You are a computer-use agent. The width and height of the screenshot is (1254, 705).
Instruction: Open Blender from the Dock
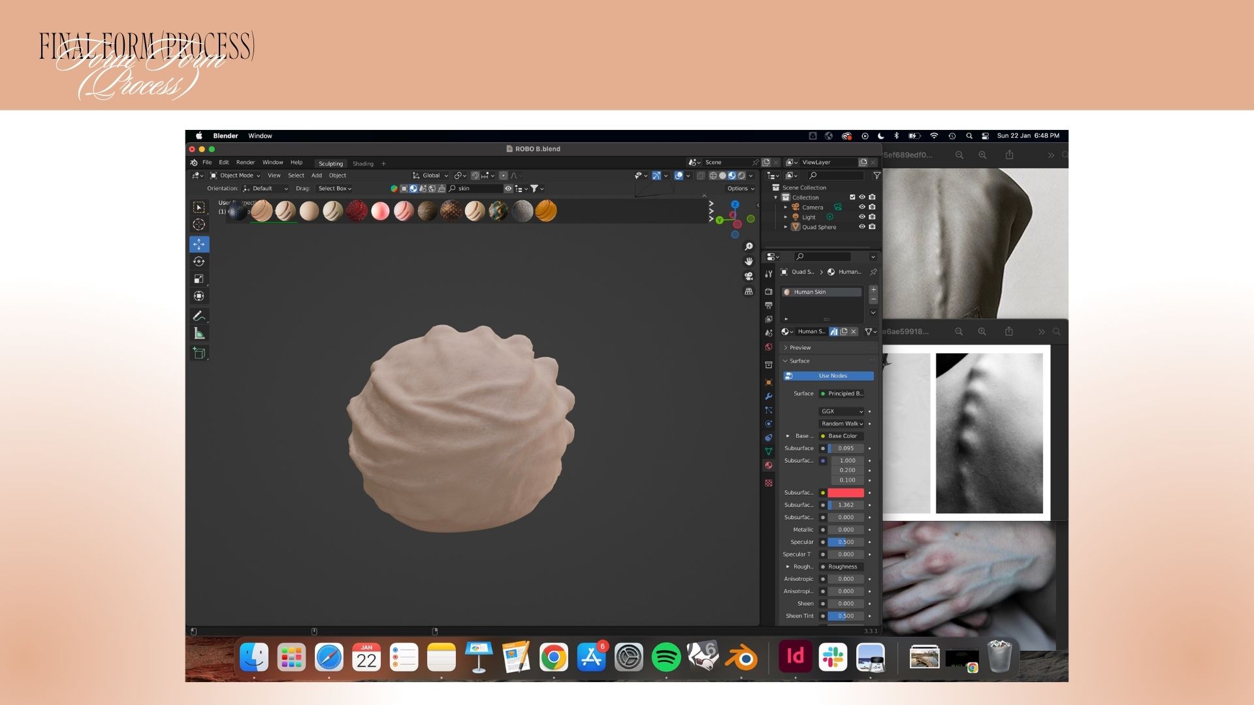tap(741, 657)
